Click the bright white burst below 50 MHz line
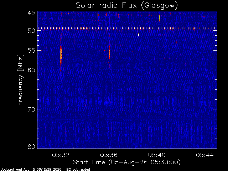Image resolution: width=228 pixels, height=171 pixels. click(139, 35)
